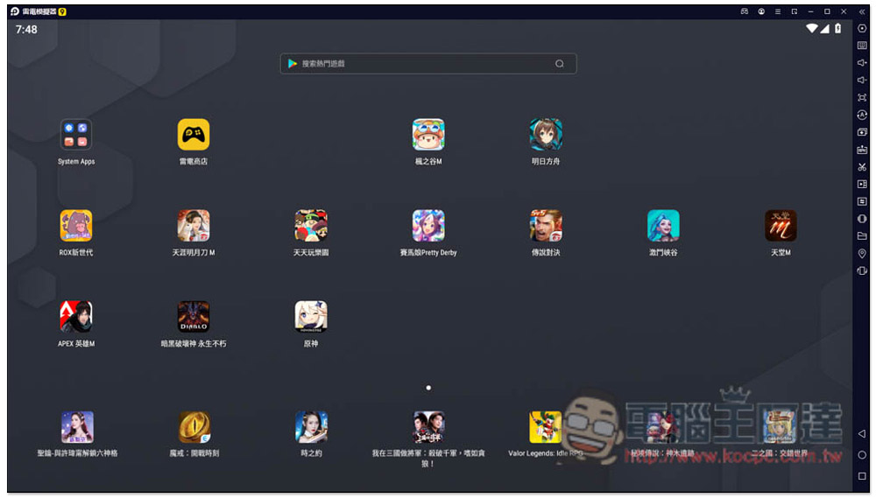Open the System Apps folder
This screenshot has height=498, width=876.
(76, 136)
